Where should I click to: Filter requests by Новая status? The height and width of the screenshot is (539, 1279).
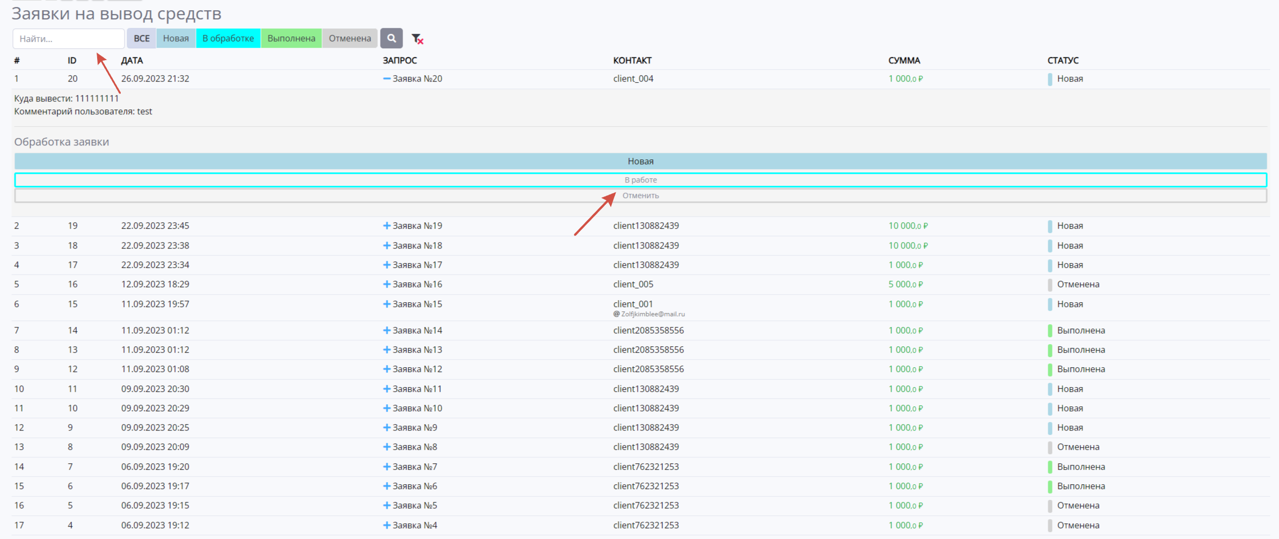point(176,38)
